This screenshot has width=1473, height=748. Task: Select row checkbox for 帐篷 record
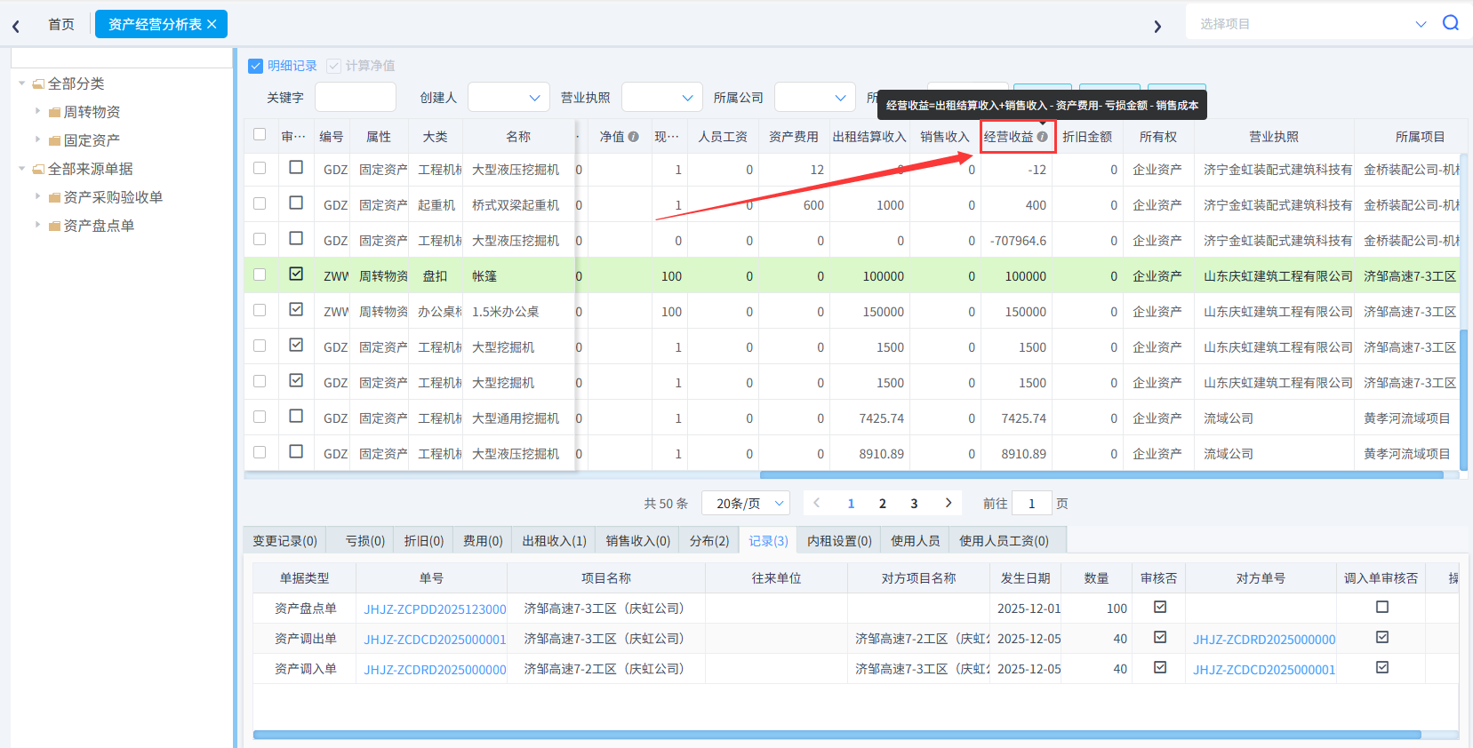[x=260, y=275]
